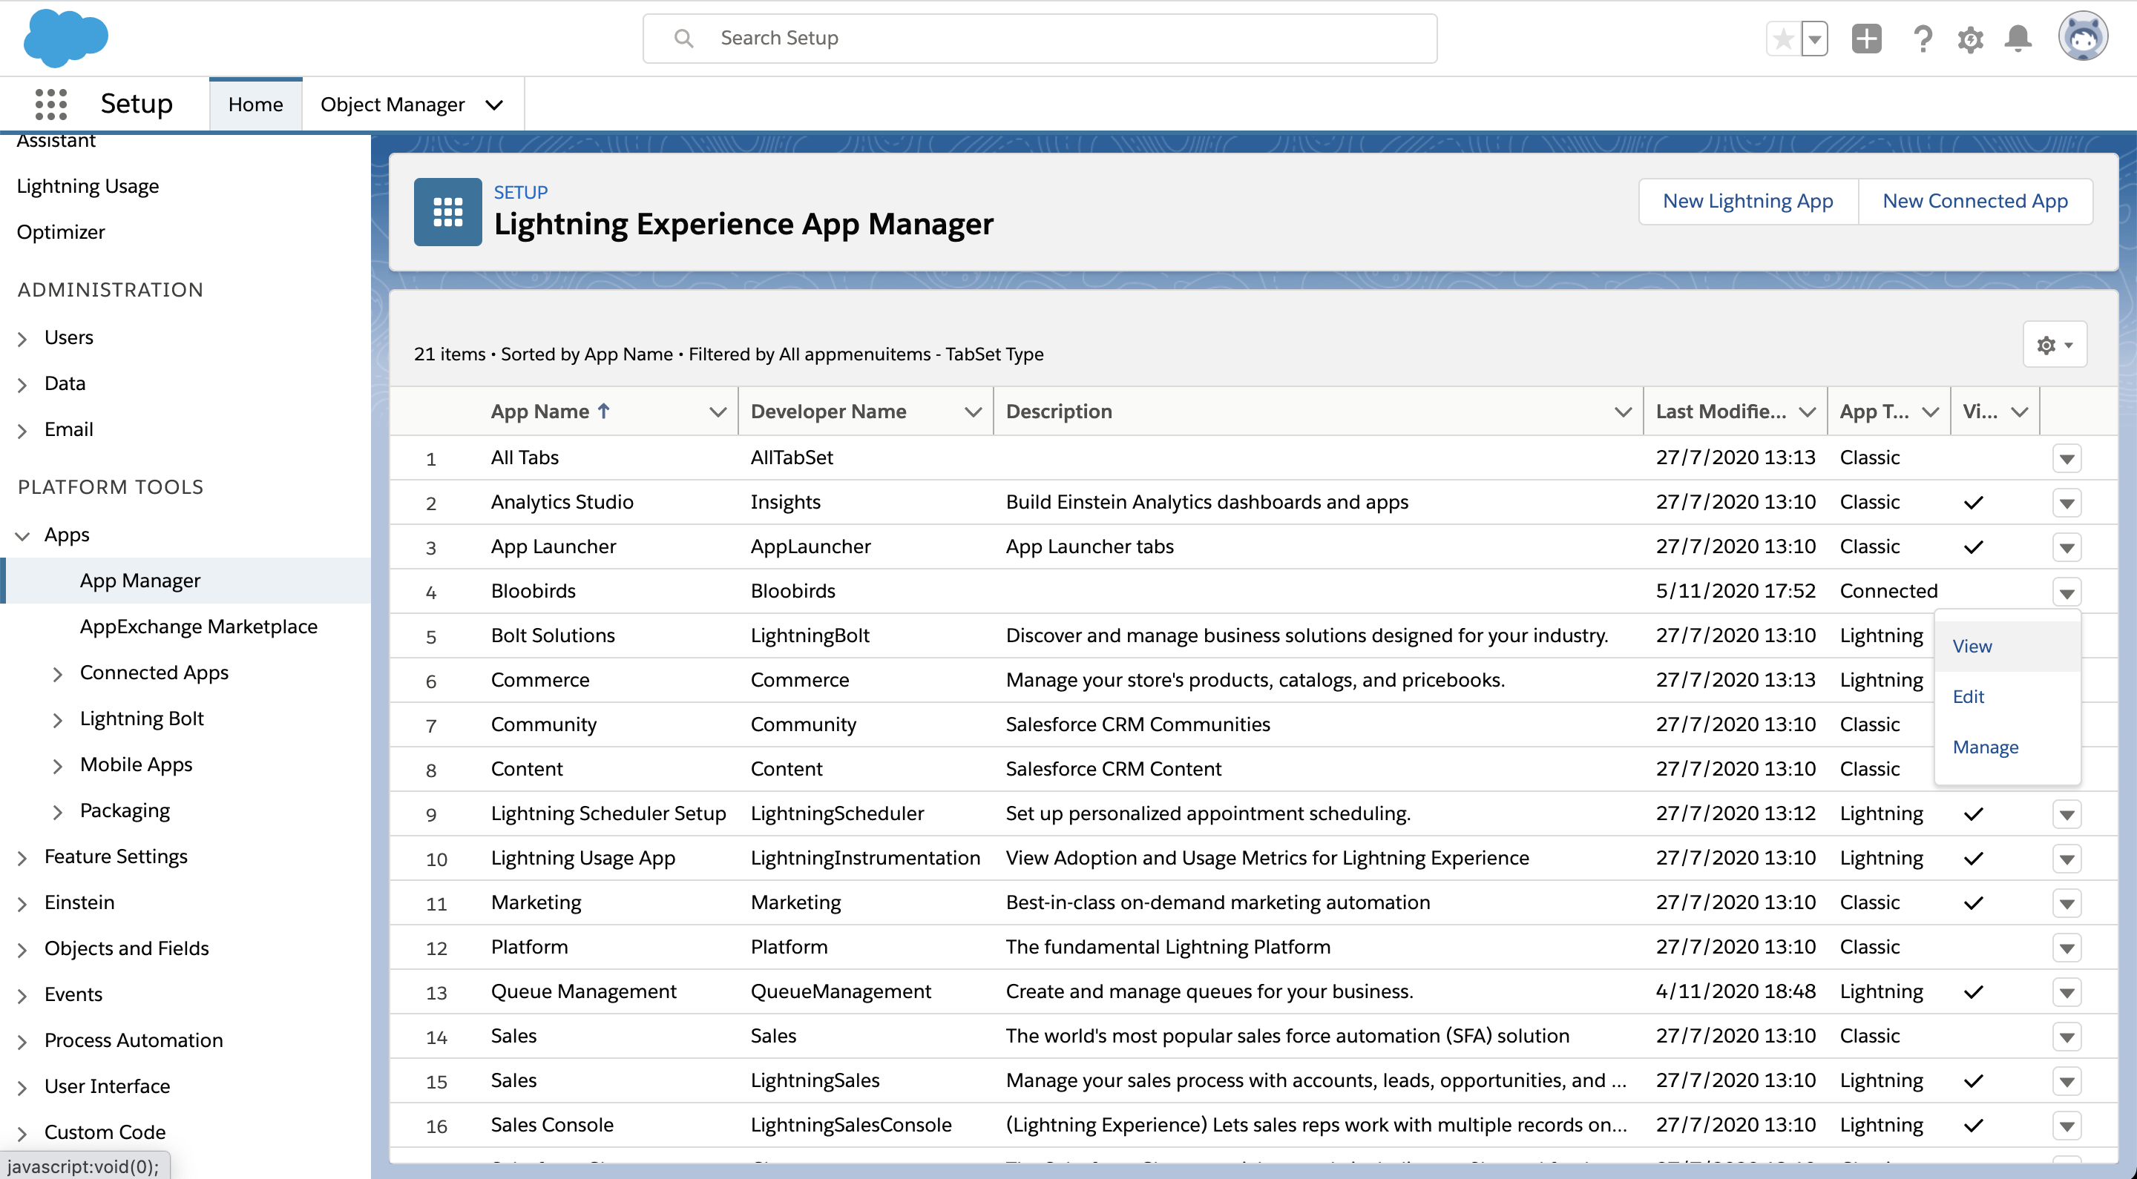Image resolution: width=2137 pixels, height=1179 pixels.
Task: Open row actions for App Launcher
Action: (2067, 548)
